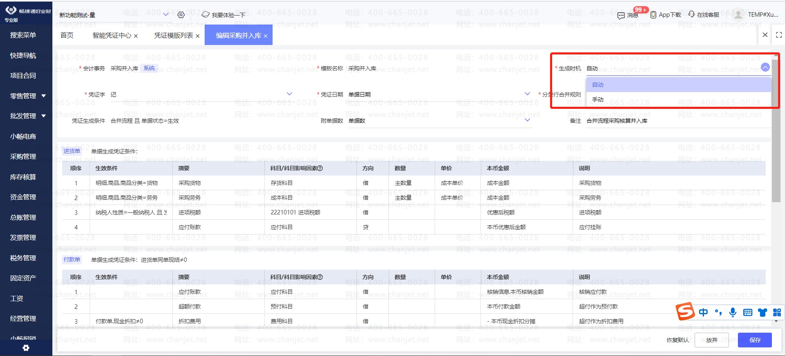This screenshot has width=785, height=356.
Task: Click the 备注 input field
Action: 679,121
